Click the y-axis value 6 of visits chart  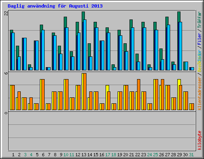pyautogui.click(x=6, y=73)
